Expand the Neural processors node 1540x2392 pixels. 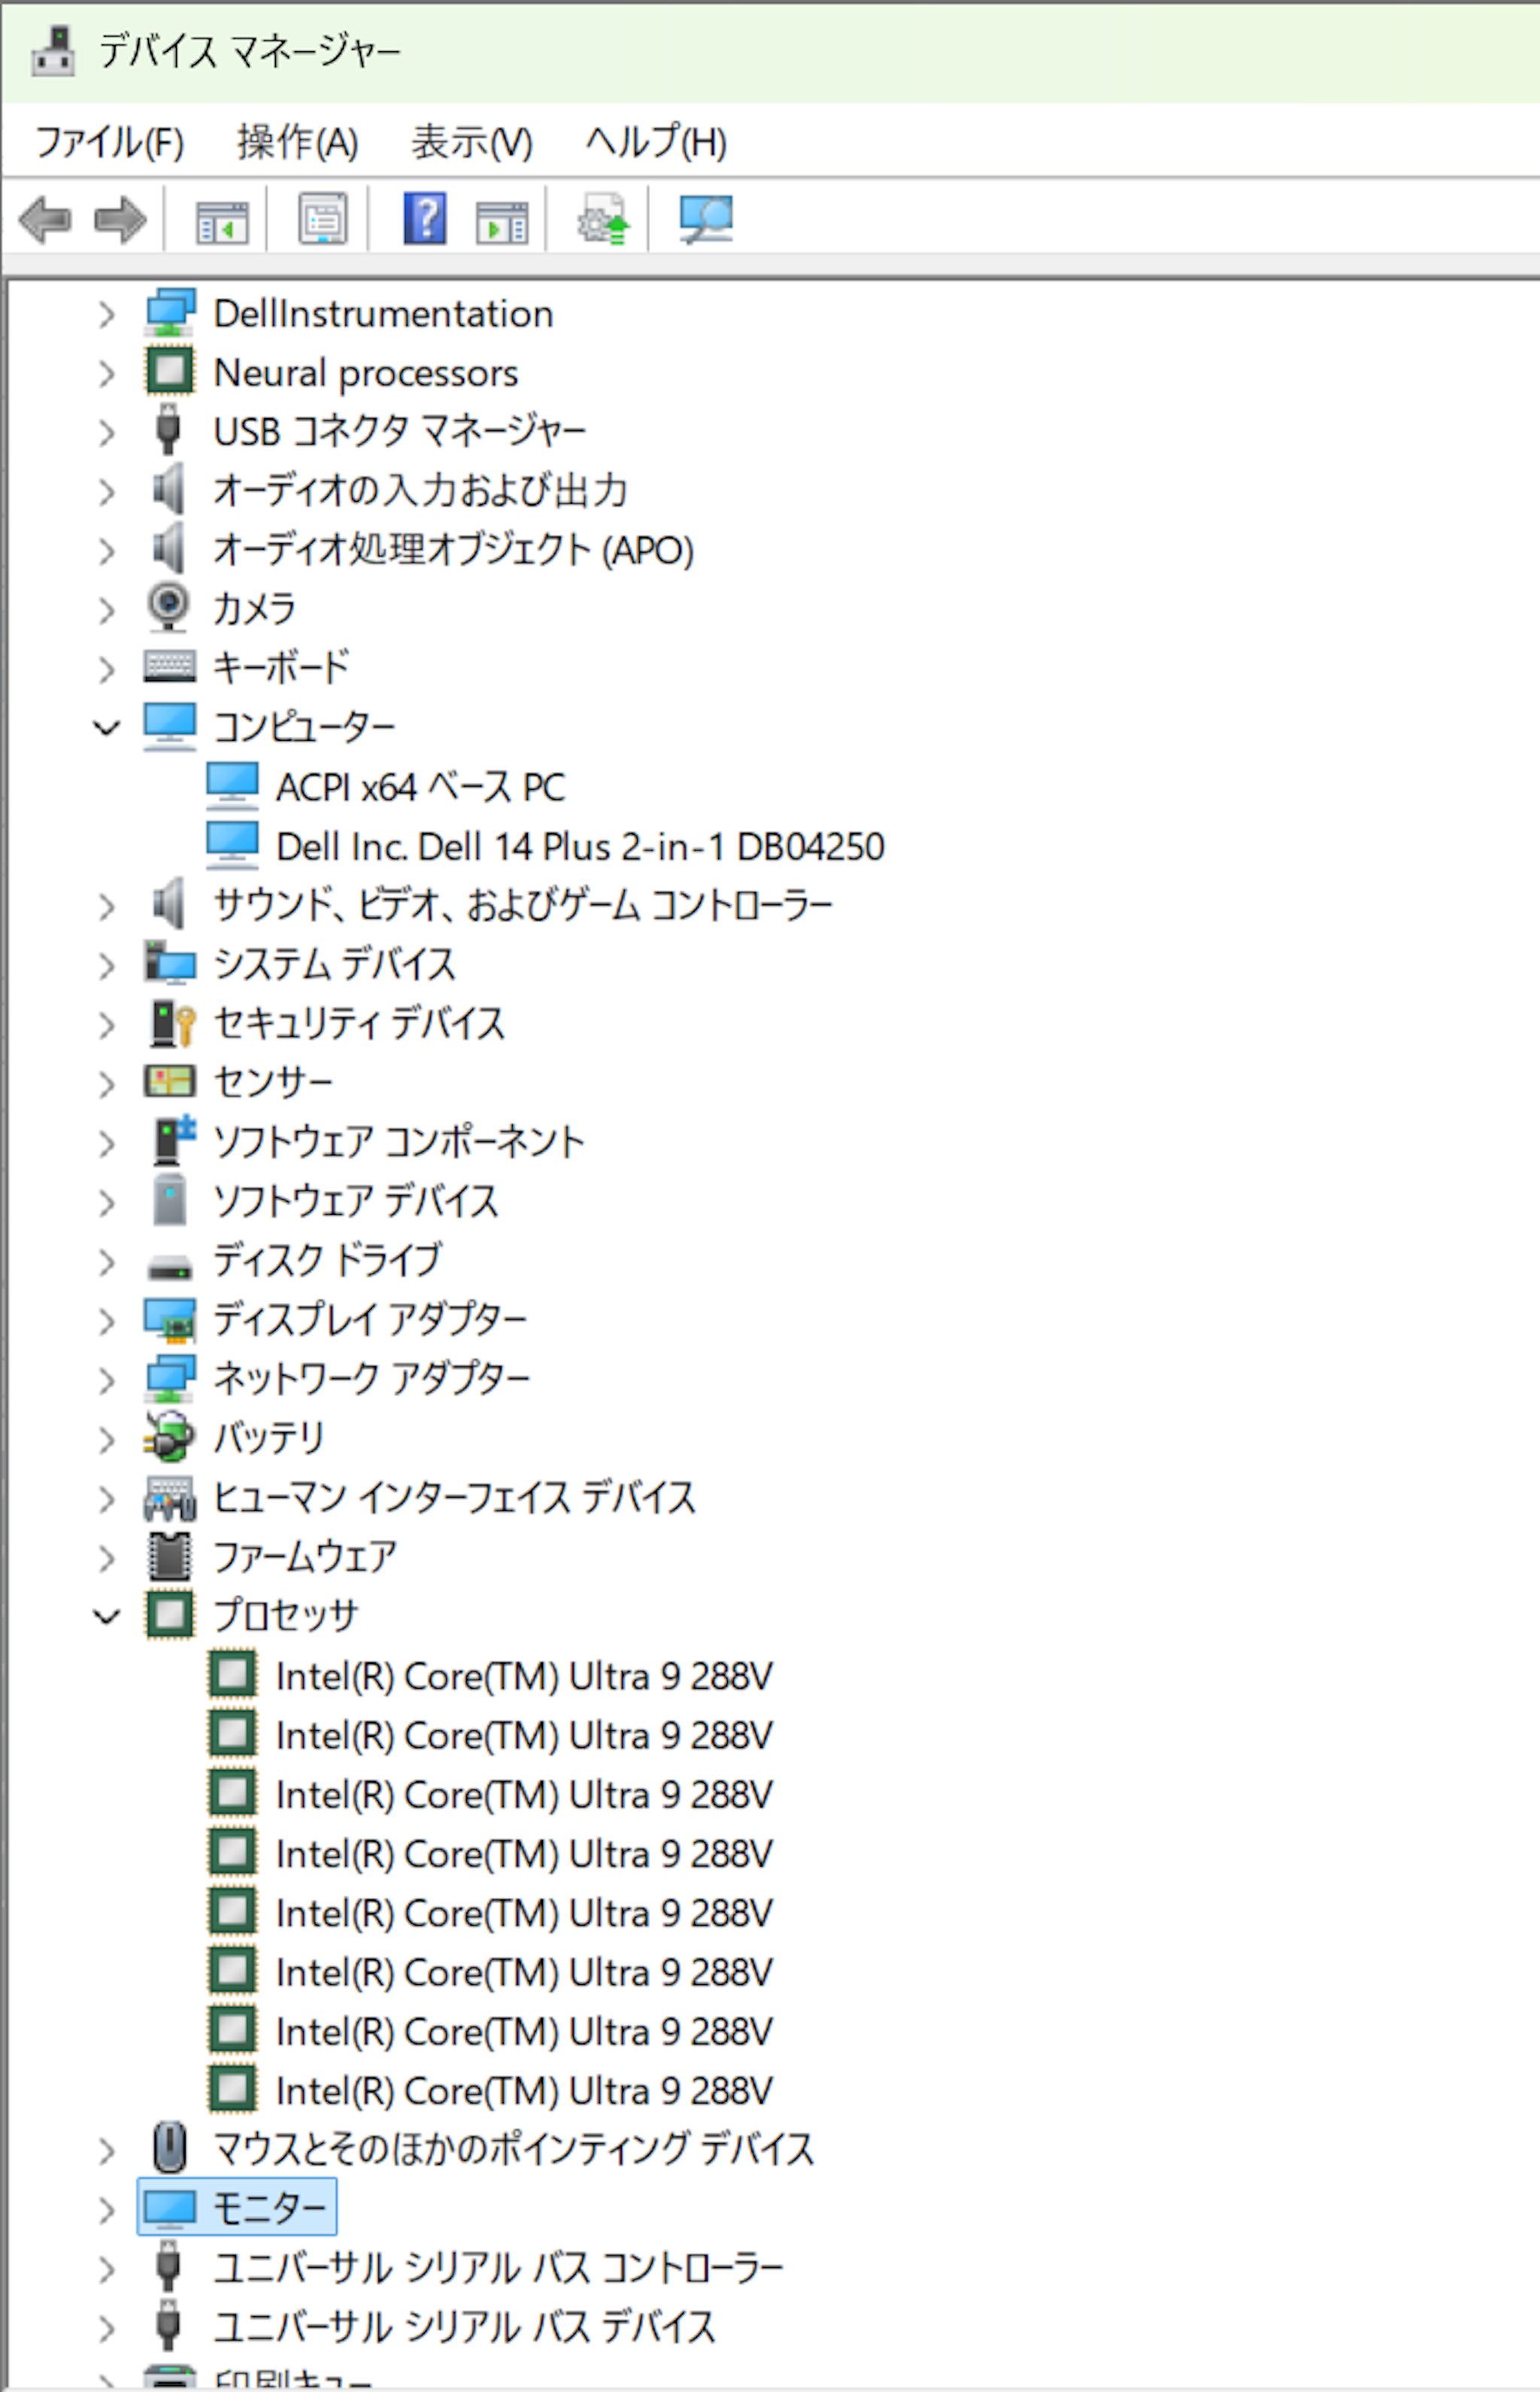(x=106, y=373)
